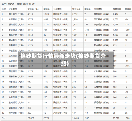Screen dimensions: 132x121
Task: Click the date 2026-07-20 in the header
Action: coord(29,4)
